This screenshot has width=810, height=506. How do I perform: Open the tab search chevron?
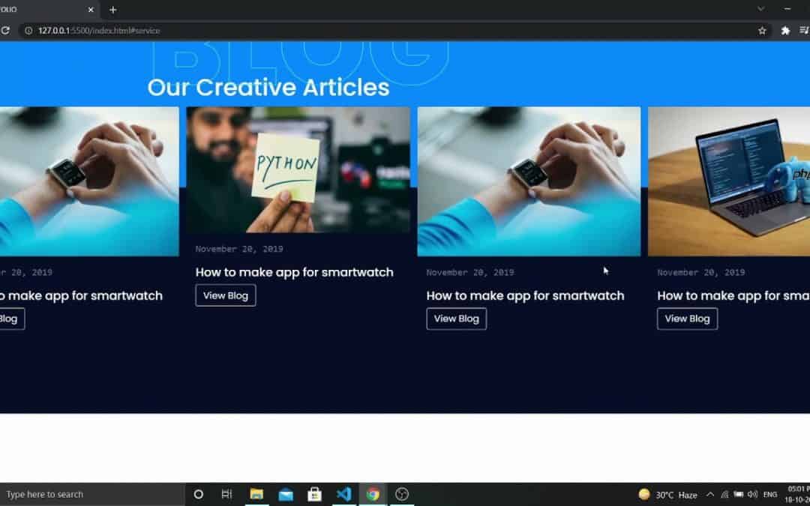761,9
